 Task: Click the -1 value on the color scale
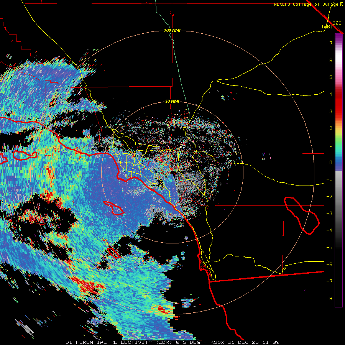(329, 179)
